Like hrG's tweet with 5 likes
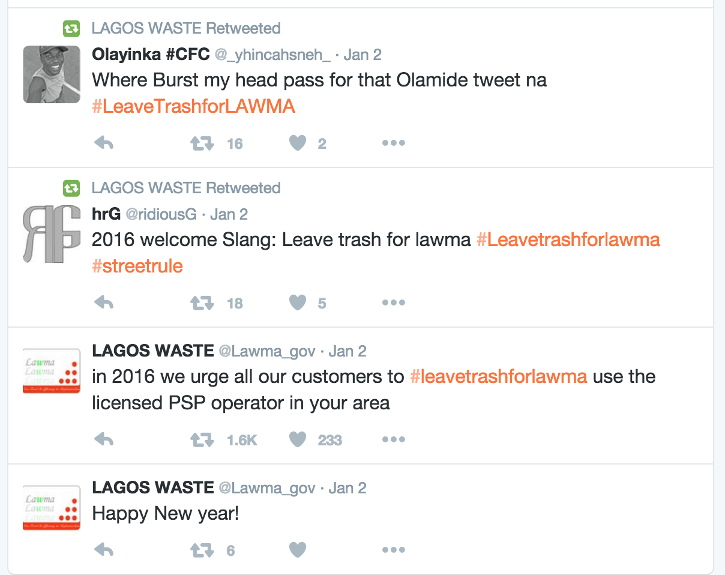 click(298, 303)
